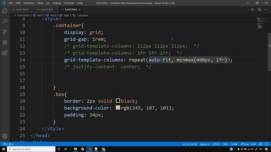Image resolution: width=271 pixels, height=152 pixels.
Task: Click the editor vertical scrollbar
Action: click(269, 52)
